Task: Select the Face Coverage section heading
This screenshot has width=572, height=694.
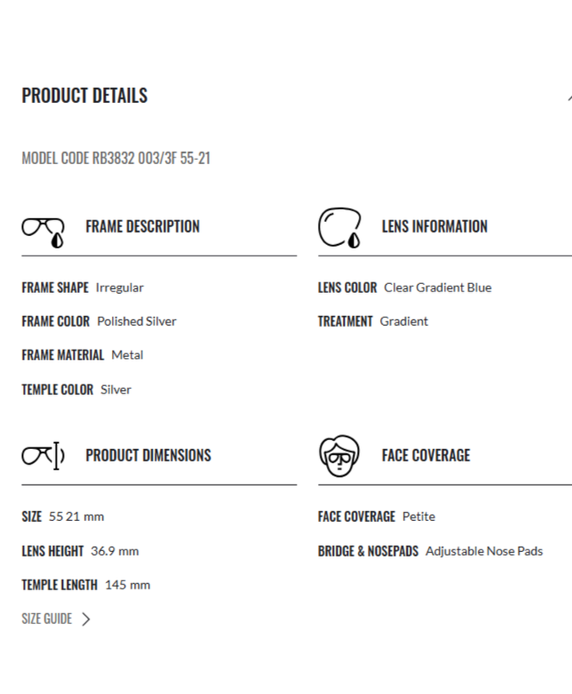Action: (x=425, y=456)
